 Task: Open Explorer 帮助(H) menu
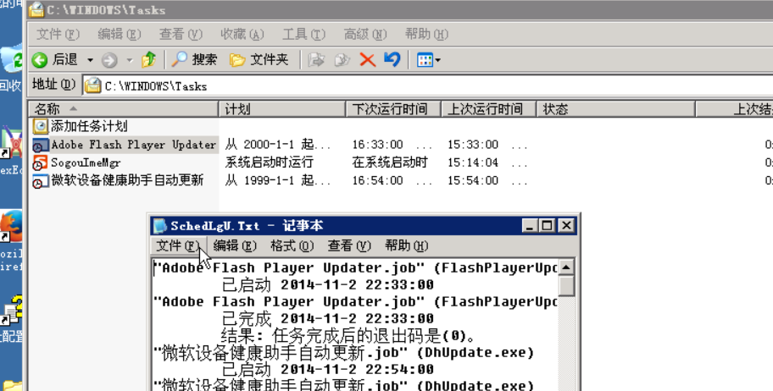pos(426,34)
